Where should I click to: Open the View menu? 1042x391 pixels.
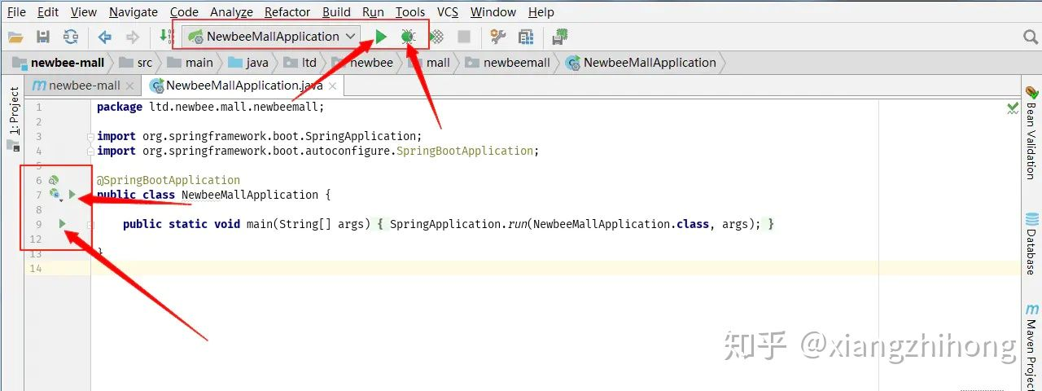pyautogui.click(x=84, y=12)
